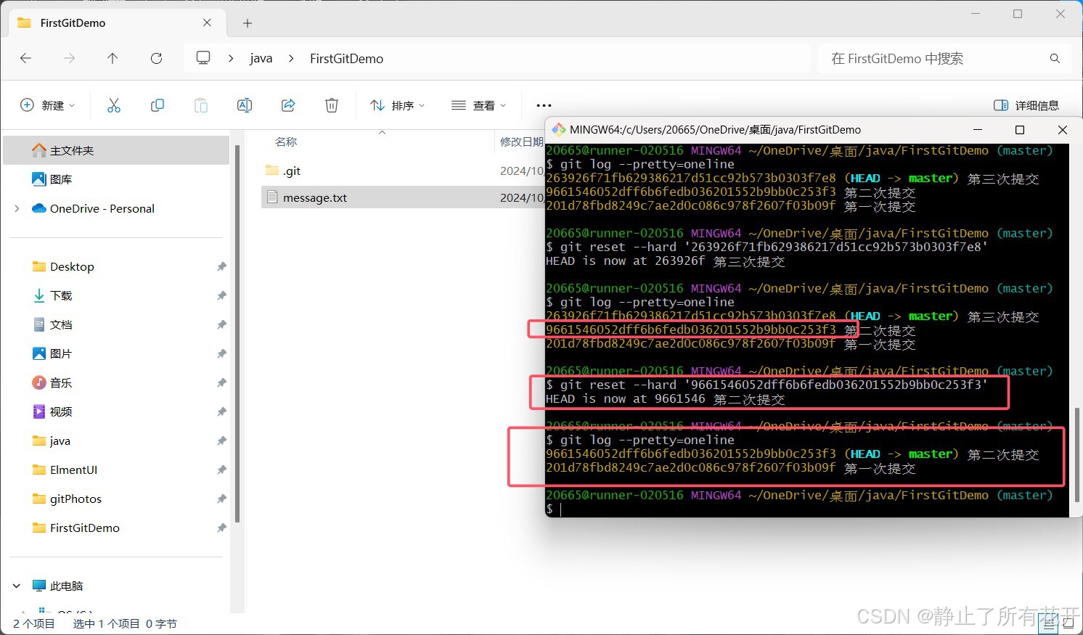The image size is (1083, 635).
Task: Open 音乐 in the sidebar
Action: [x=117, y=382]
